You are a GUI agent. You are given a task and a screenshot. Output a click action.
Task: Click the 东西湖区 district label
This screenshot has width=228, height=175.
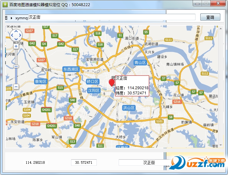[71, 69]
